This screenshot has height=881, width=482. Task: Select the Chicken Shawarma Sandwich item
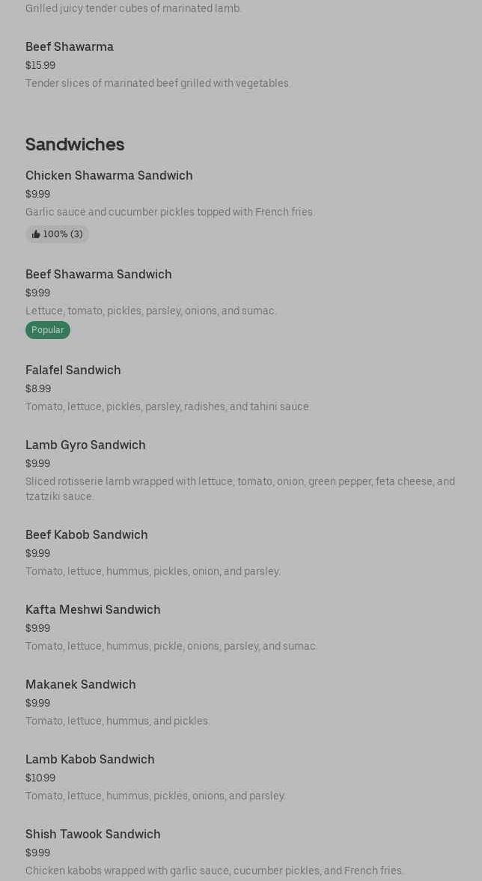pyautogui.click(x=109, y=176)
